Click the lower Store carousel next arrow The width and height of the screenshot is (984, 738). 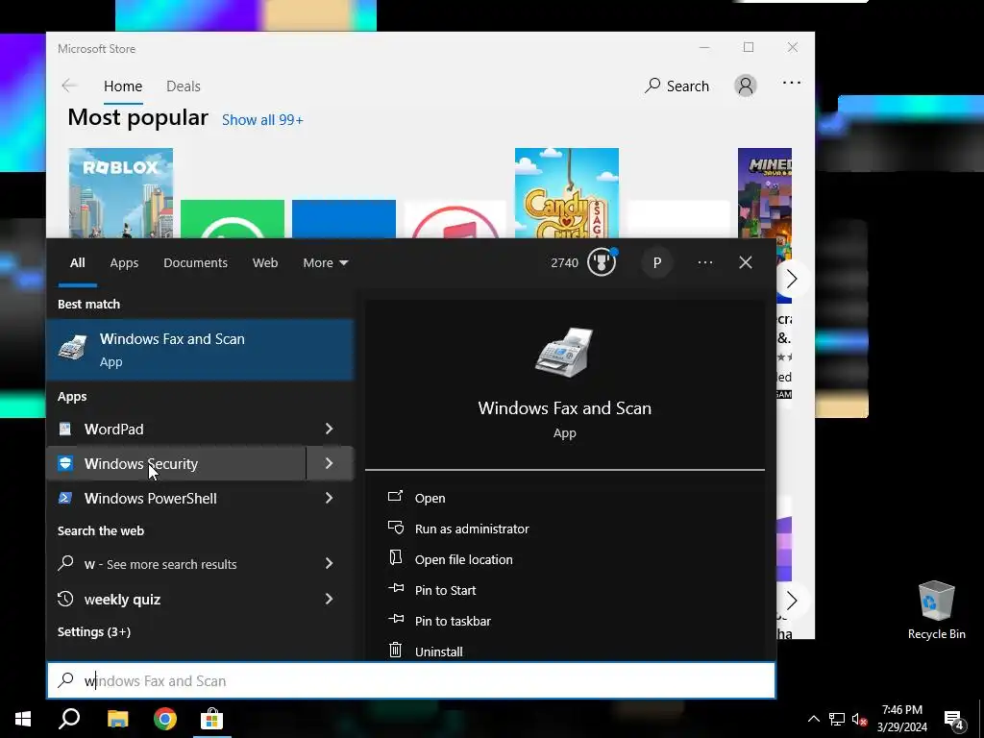pos(791,601)
